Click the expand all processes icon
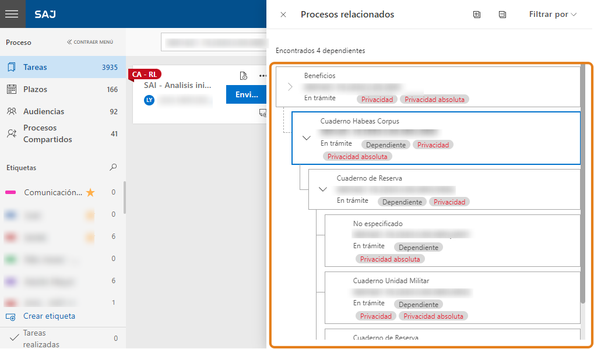The image size is (594, 349). [477, 15]
